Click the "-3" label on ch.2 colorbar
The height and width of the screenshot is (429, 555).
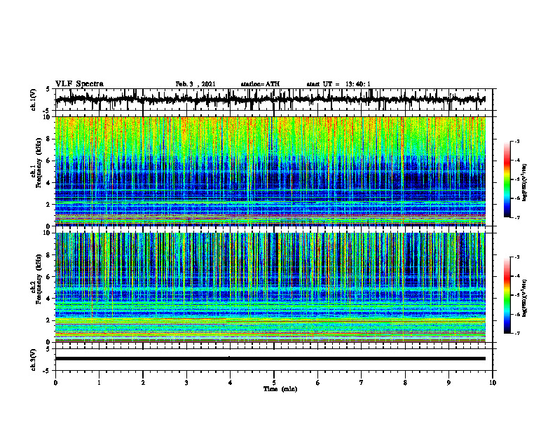point(516,257)
